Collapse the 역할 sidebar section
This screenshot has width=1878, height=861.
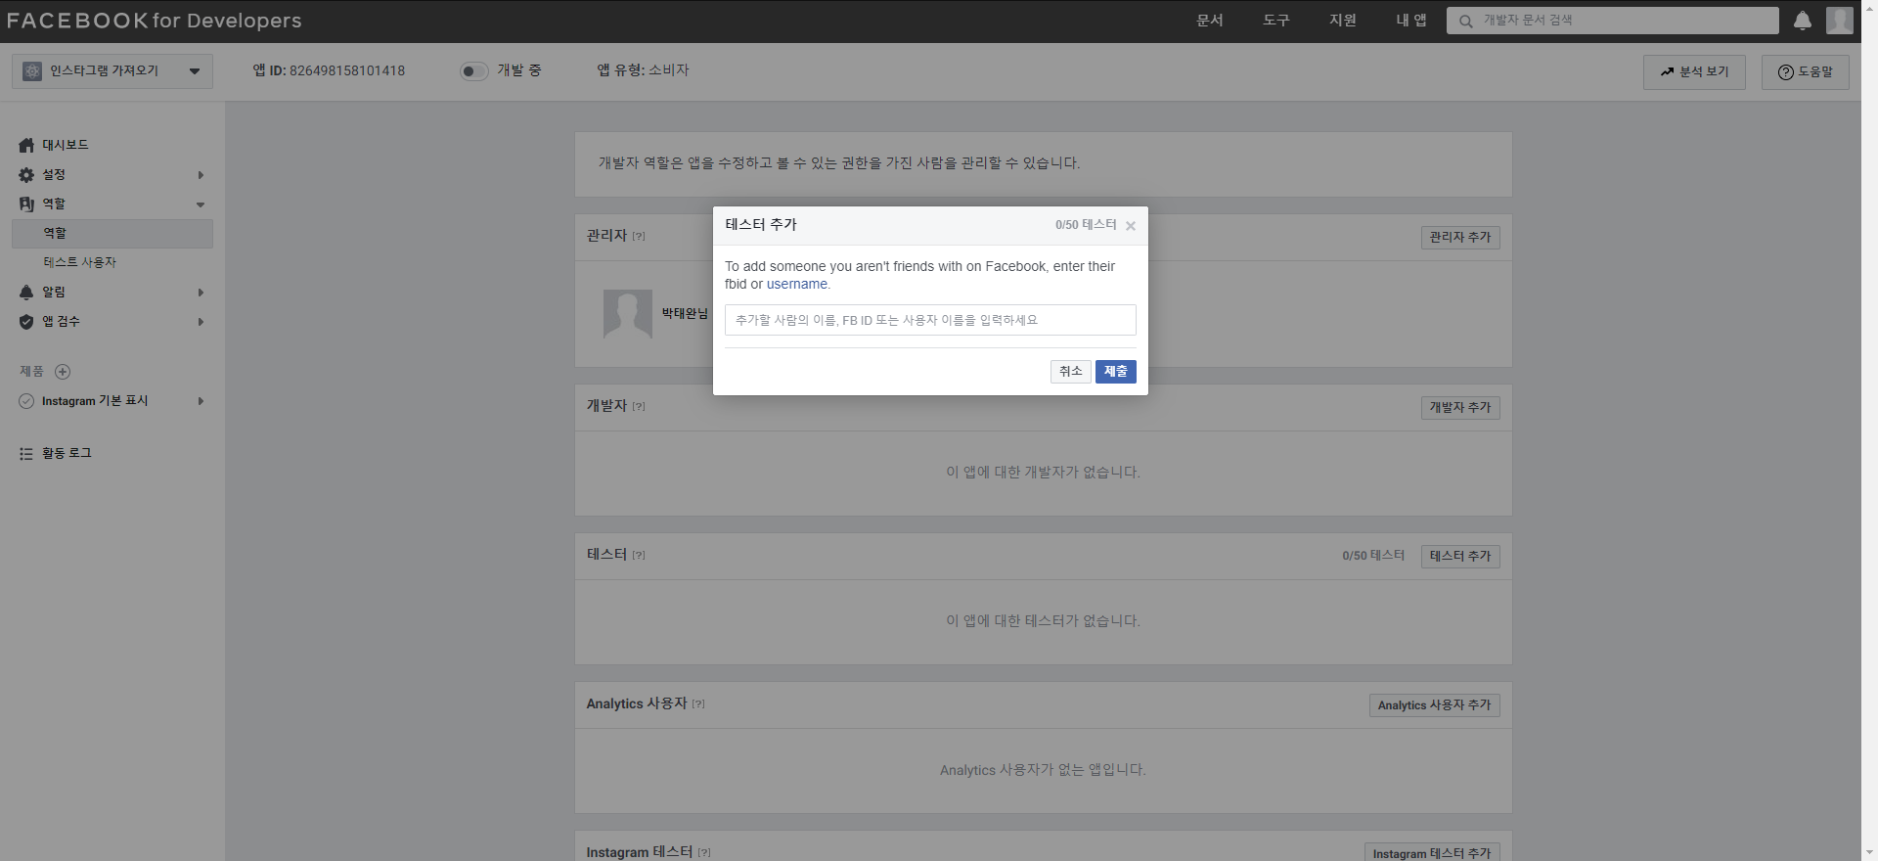pyautogui.click(x=201, y=204)
